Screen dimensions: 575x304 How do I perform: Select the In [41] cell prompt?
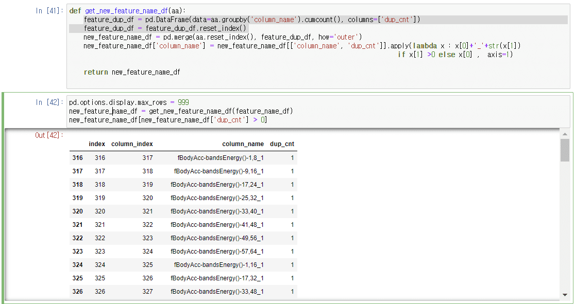49,11
